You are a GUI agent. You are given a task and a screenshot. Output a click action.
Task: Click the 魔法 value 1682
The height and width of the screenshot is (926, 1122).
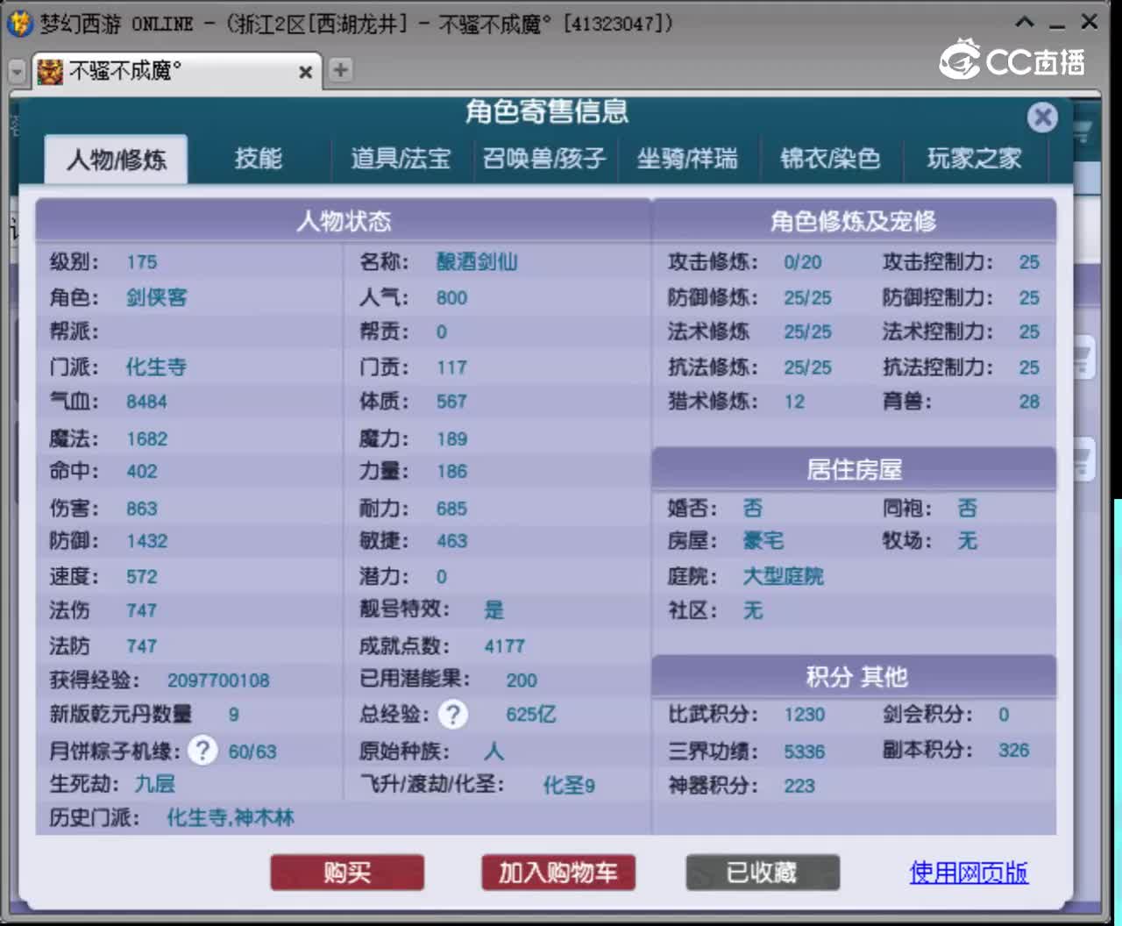[147, 439]
